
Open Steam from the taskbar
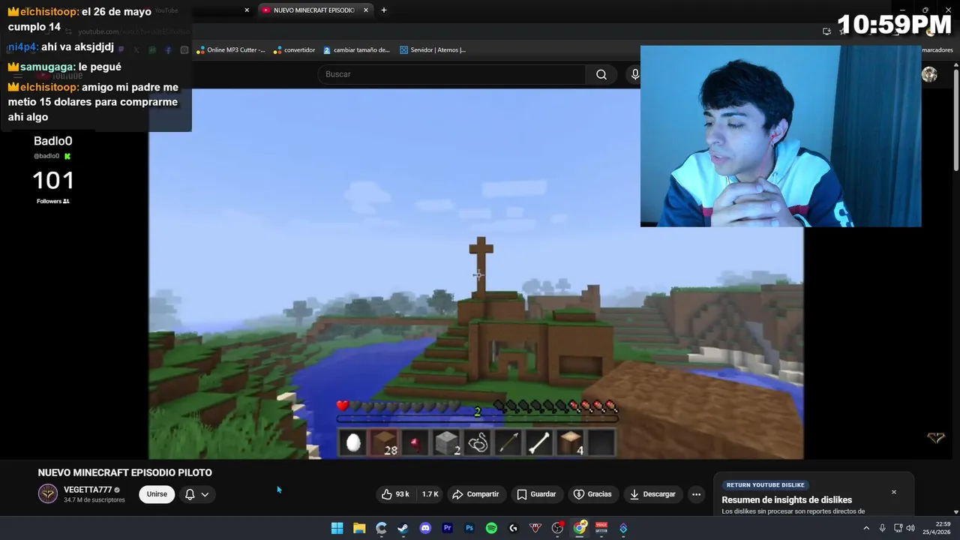(x=403, y=528)
